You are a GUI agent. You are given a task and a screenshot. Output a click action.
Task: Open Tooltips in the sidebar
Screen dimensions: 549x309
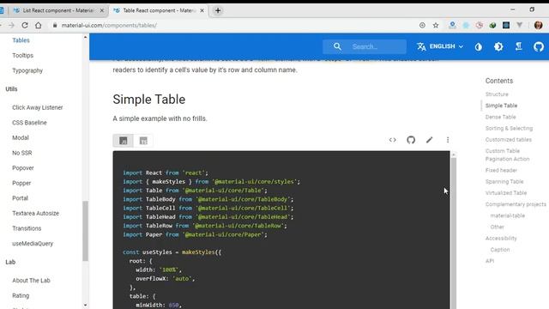[x=23, y=55]
